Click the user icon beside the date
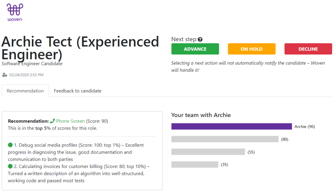336x192 pixels. [5, 75]
